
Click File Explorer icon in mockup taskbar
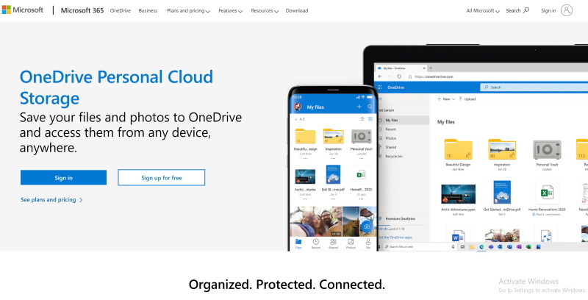(472, 247)
